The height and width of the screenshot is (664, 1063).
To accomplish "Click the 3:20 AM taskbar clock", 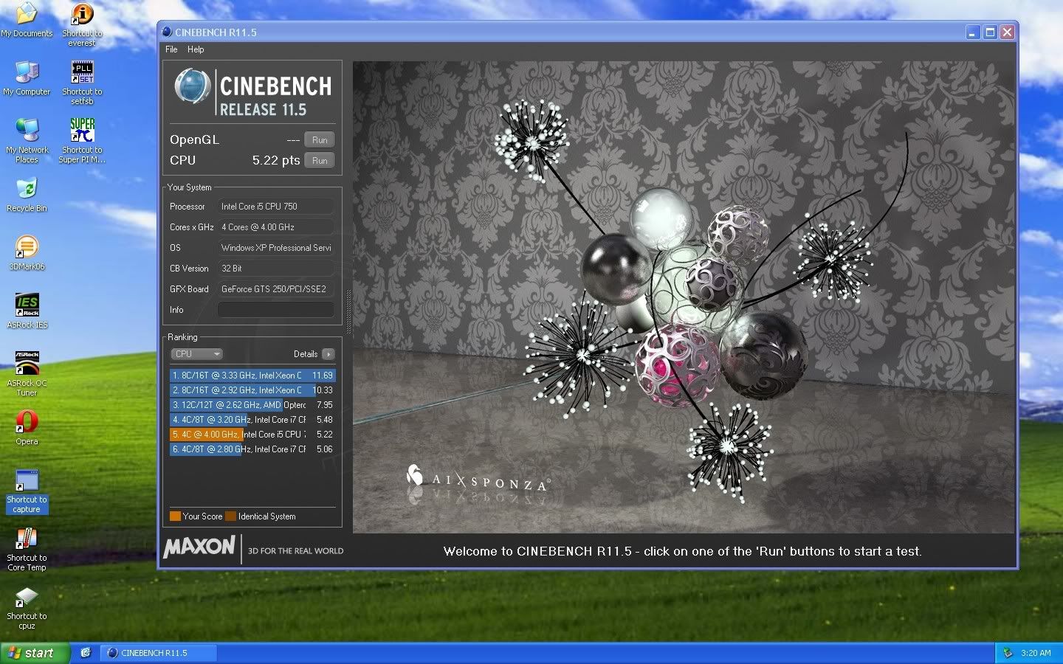I will tap(1036, 653).
